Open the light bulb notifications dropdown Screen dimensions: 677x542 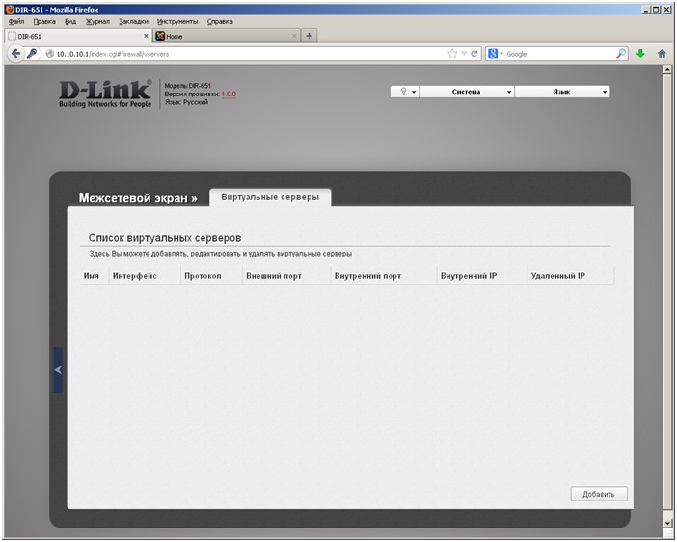(404, 92)
